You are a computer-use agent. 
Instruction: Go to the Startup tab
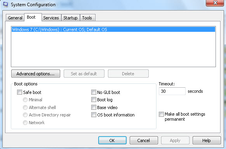[x=71, y=18]
